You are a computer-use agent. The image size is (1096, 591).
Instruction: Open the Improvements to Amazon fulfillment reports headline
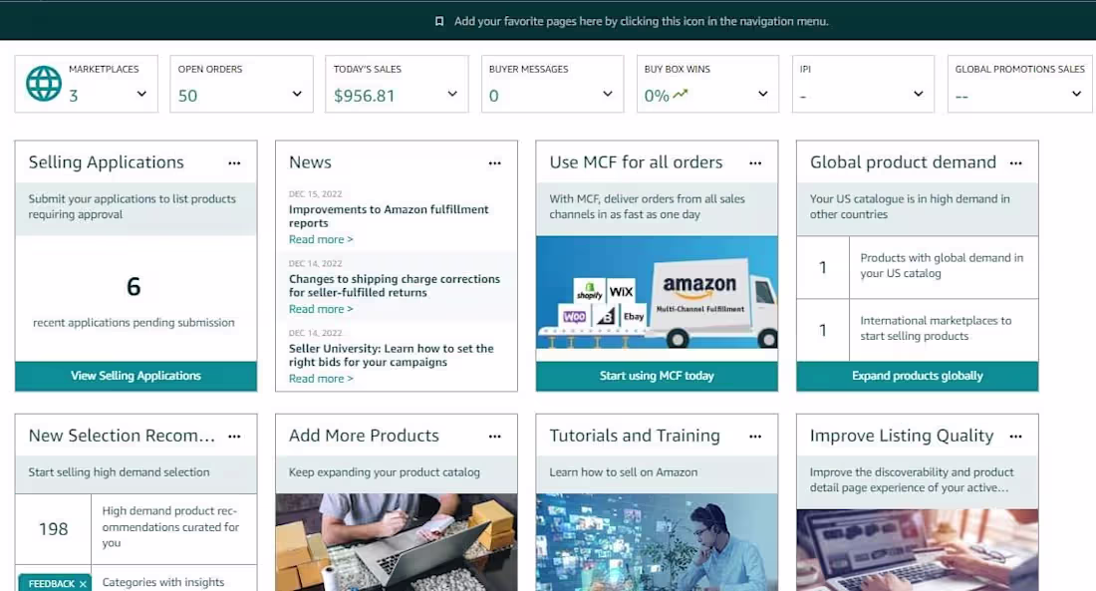point(389,216)
